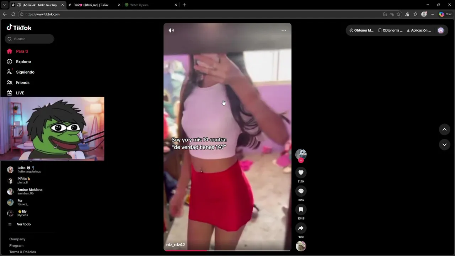Screen dimensions: 455x256
Task: Mute the tab via its speaker icon
Action: point(18,5)
